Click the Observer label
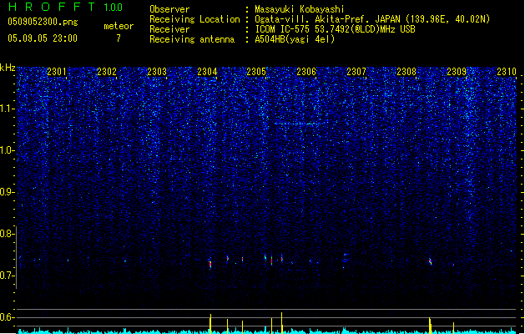 coord(169,9)
